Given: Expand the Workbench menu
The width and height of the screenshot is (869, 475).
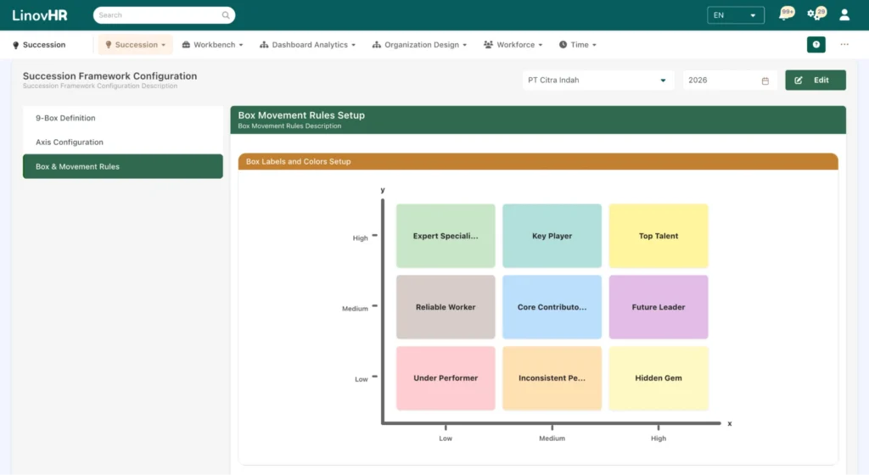Looking at the screenshot, I should point(212,45).
